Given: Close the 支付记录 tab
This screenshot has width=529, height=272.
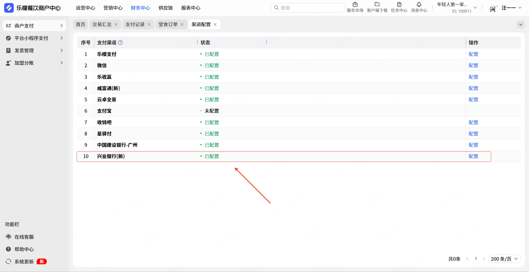Looking at the screenshot, I should tap(149, 25).
